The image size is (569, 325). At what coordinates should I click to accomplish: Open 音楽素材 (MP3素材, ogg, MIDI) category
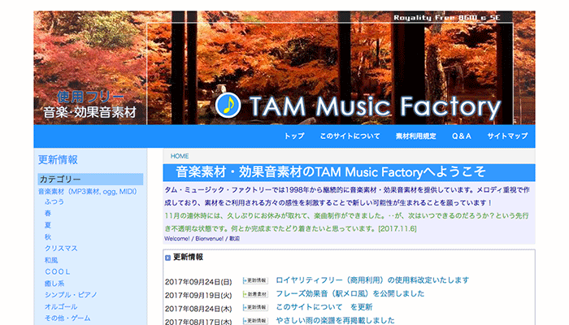click(88, 192)
